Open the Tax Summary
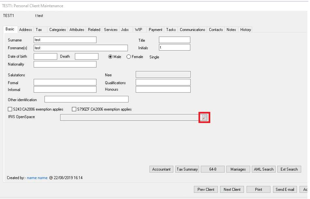310x199 pixels. (187, 169)
